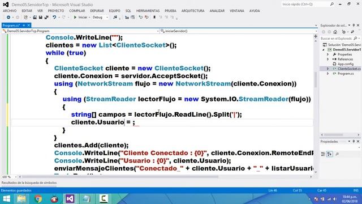Screen dimensions: 362x204
Task: Click the editor split-window plus icon
Action: [x=316, y=36]
